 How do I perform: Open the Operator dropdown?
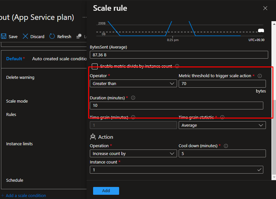133,84
